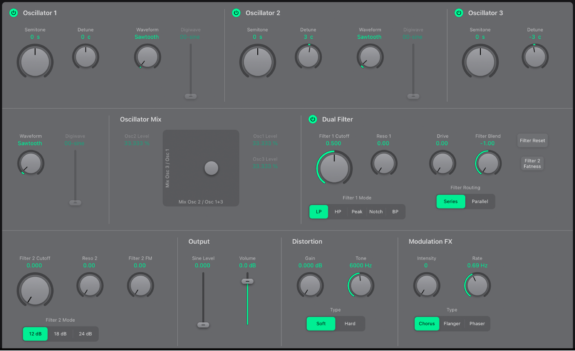The height and width of the screenshot is (351, 575).
Task: Select the HP filter 1 mode
Action: [338, 212]
